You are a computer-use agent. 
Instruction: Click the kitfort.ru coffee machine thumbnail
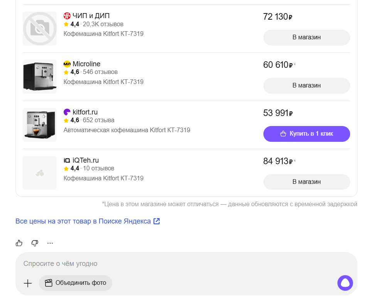[x=40, y=124]
